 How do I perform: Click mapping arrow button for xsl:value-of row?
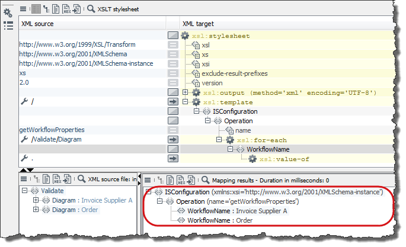point(173,158)
